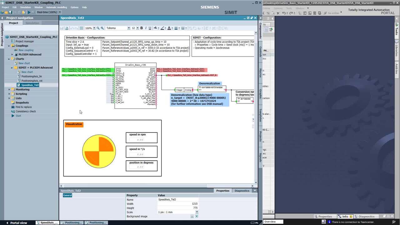
Task: Click the yellow-orange rotation disc in Visualization
Action: (x=99, y=152)
